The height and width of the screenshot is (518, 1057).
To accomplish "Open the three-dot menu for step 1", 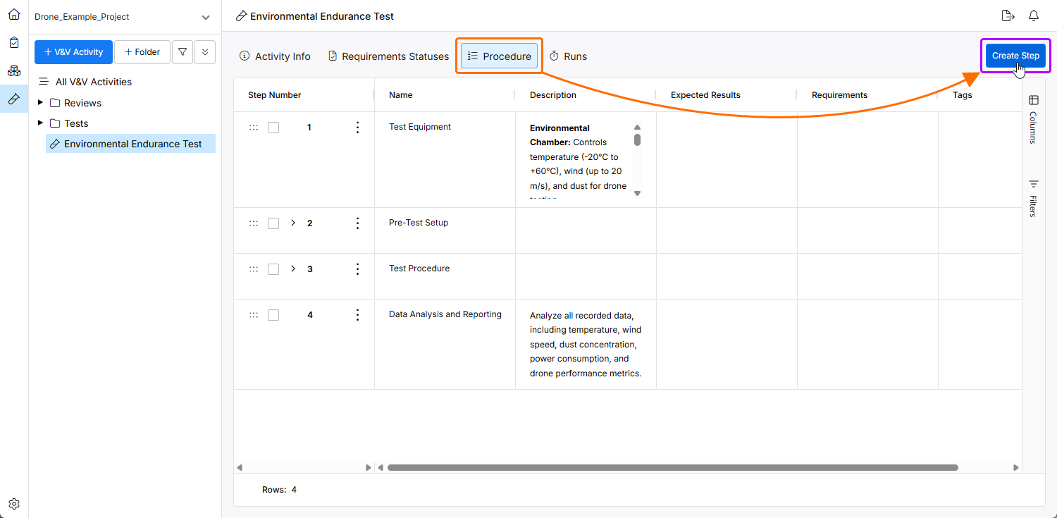I will coord(357,128).
